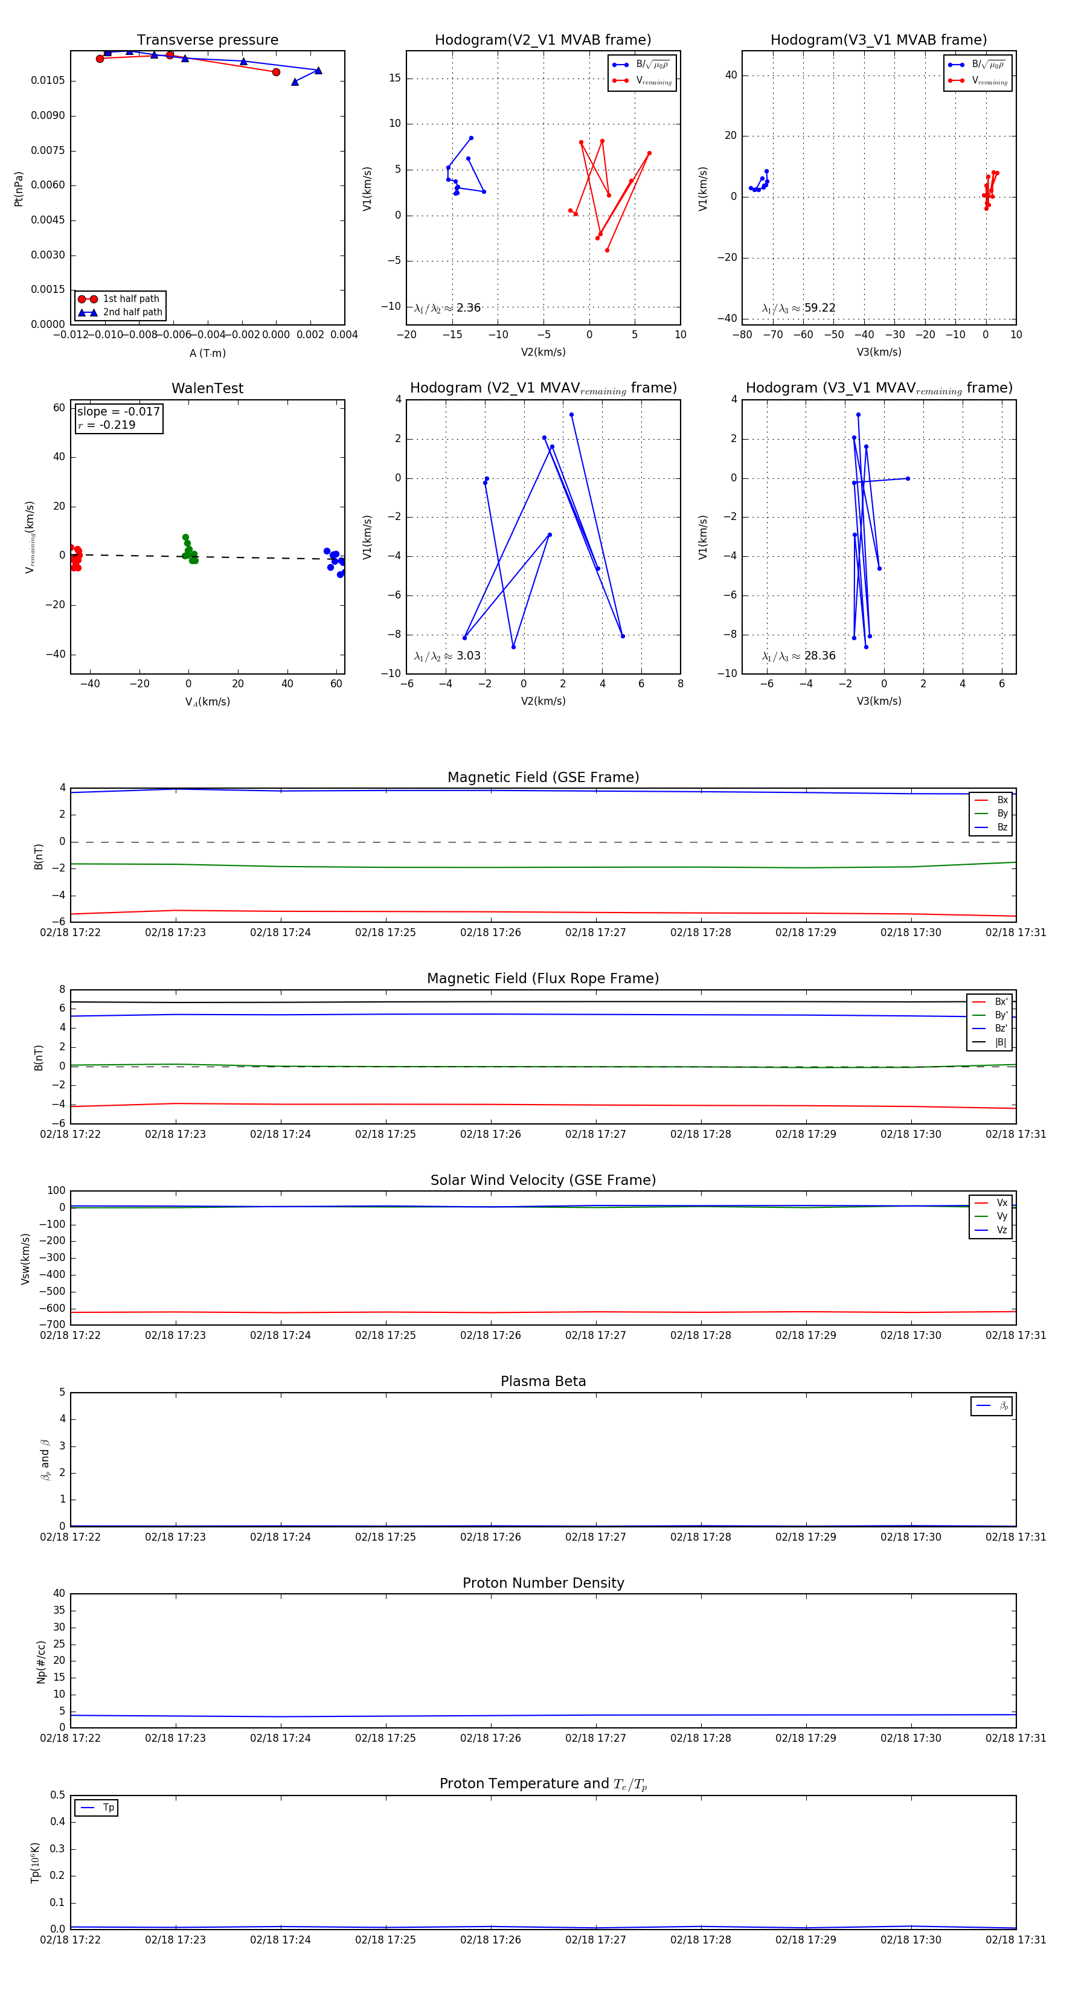Select the Bz' legend entry in Flux Rope plot
The width and height of the screenshot is (1087, 1993).
pos(990,1029)
